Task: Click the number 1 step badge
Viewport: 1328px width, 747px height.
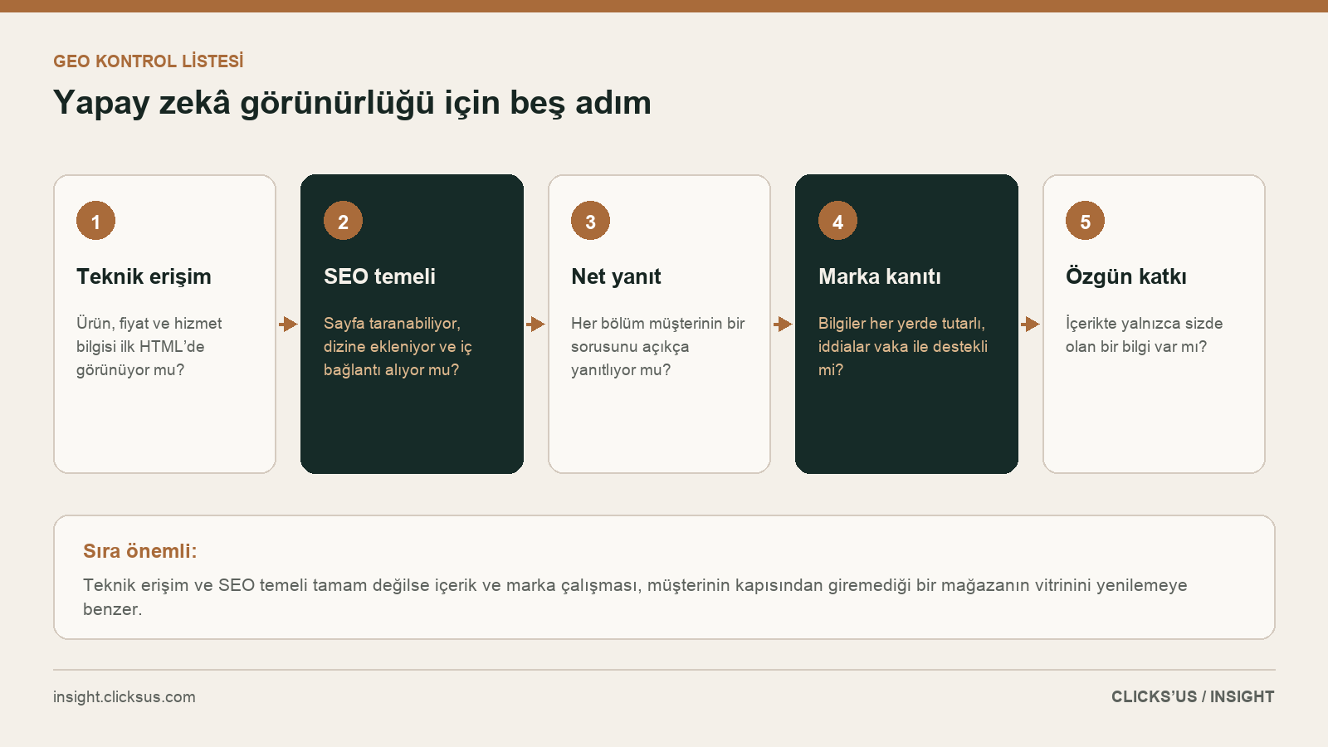Action: coord(95,221)
